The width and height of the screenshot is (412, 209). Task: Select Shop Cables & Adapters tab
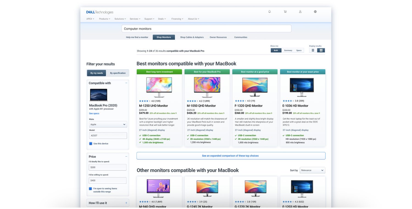point(192,37)
